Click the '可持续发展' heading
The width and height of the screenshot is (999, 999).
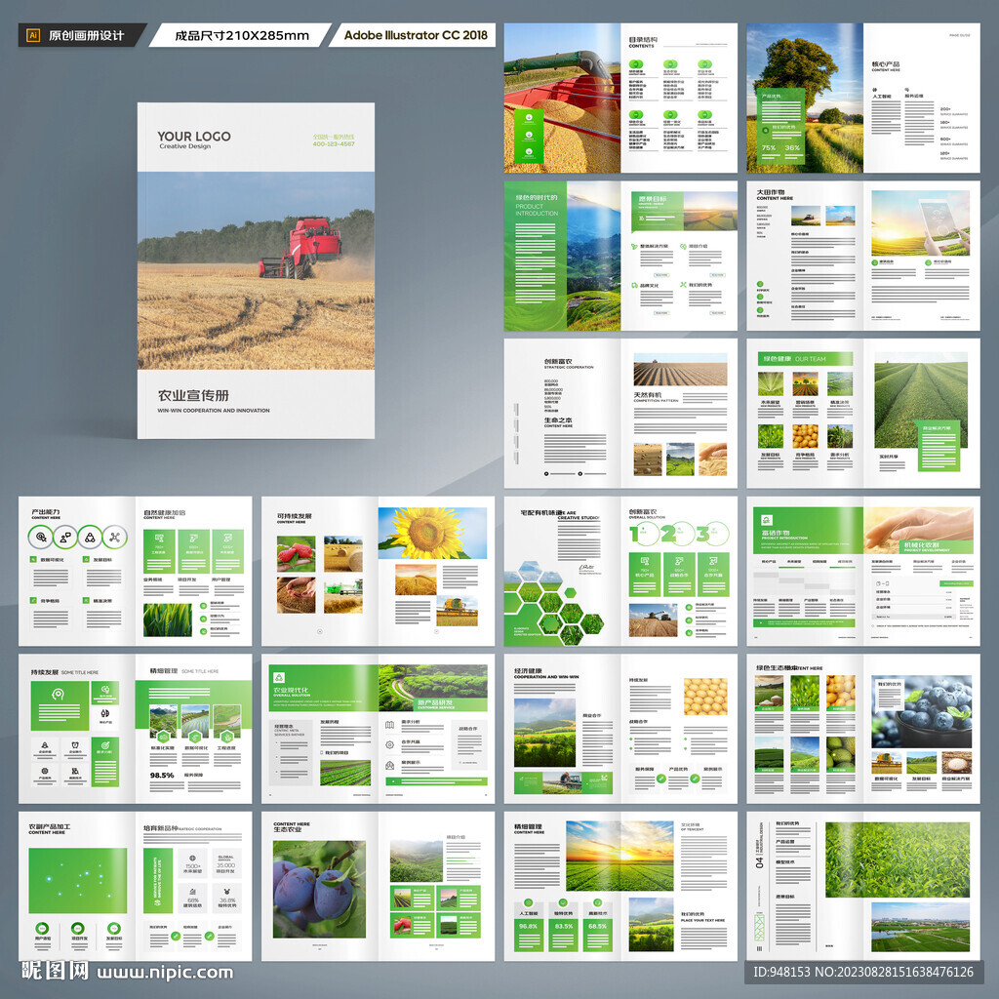click(295, 516)
